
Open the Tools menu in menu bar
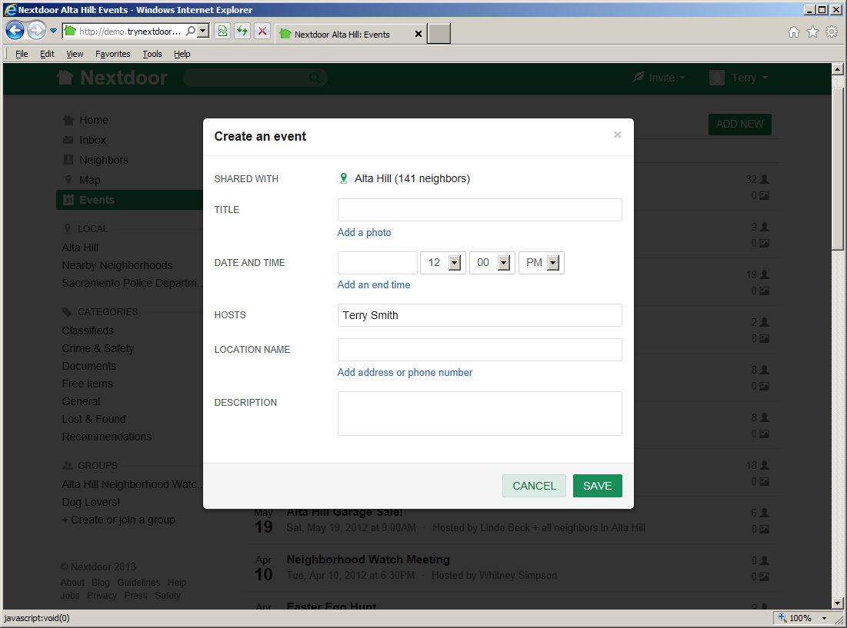(x=152, y=54)
